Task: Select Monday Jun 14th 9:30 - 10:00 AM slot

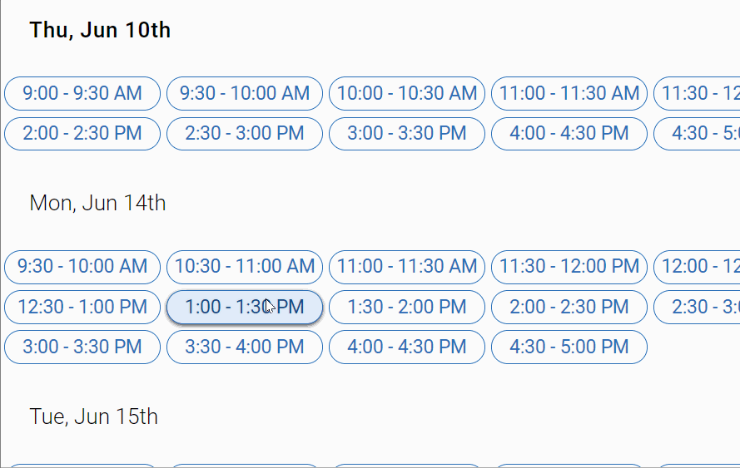Action: pyautogui.click(x=82, y=267)
